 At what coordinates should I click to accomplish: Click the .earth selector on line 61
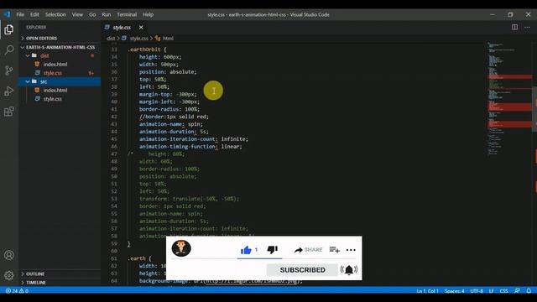136,258
